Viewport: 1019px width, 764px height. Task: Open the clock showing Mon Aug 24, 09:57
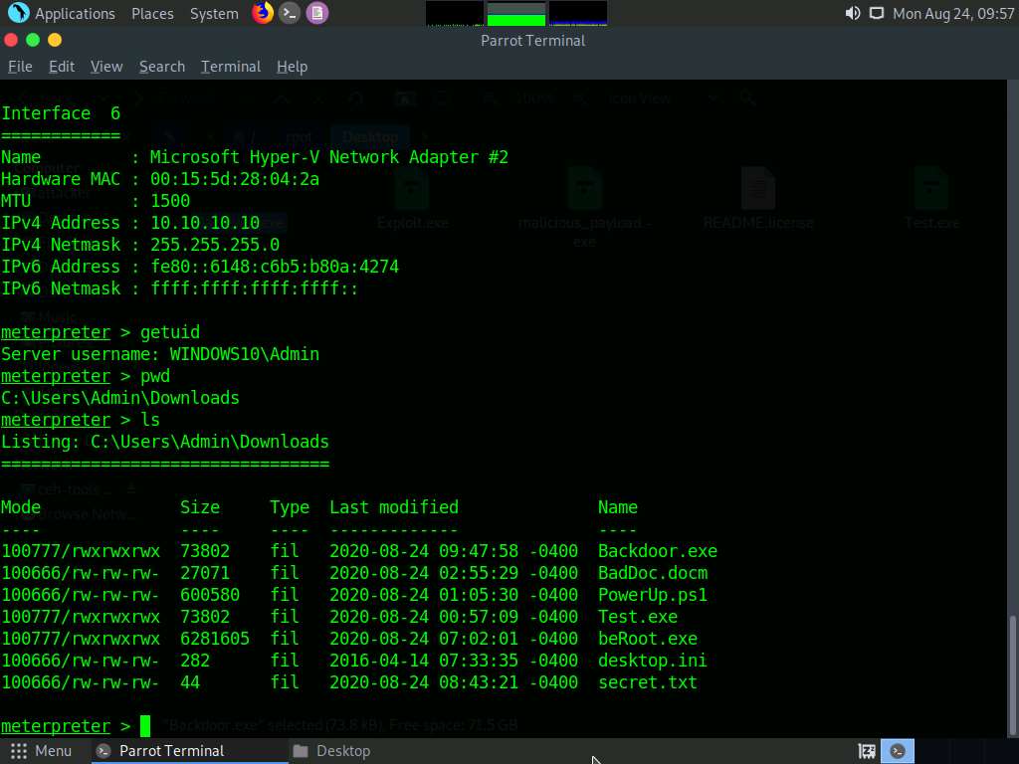[953, 14]
